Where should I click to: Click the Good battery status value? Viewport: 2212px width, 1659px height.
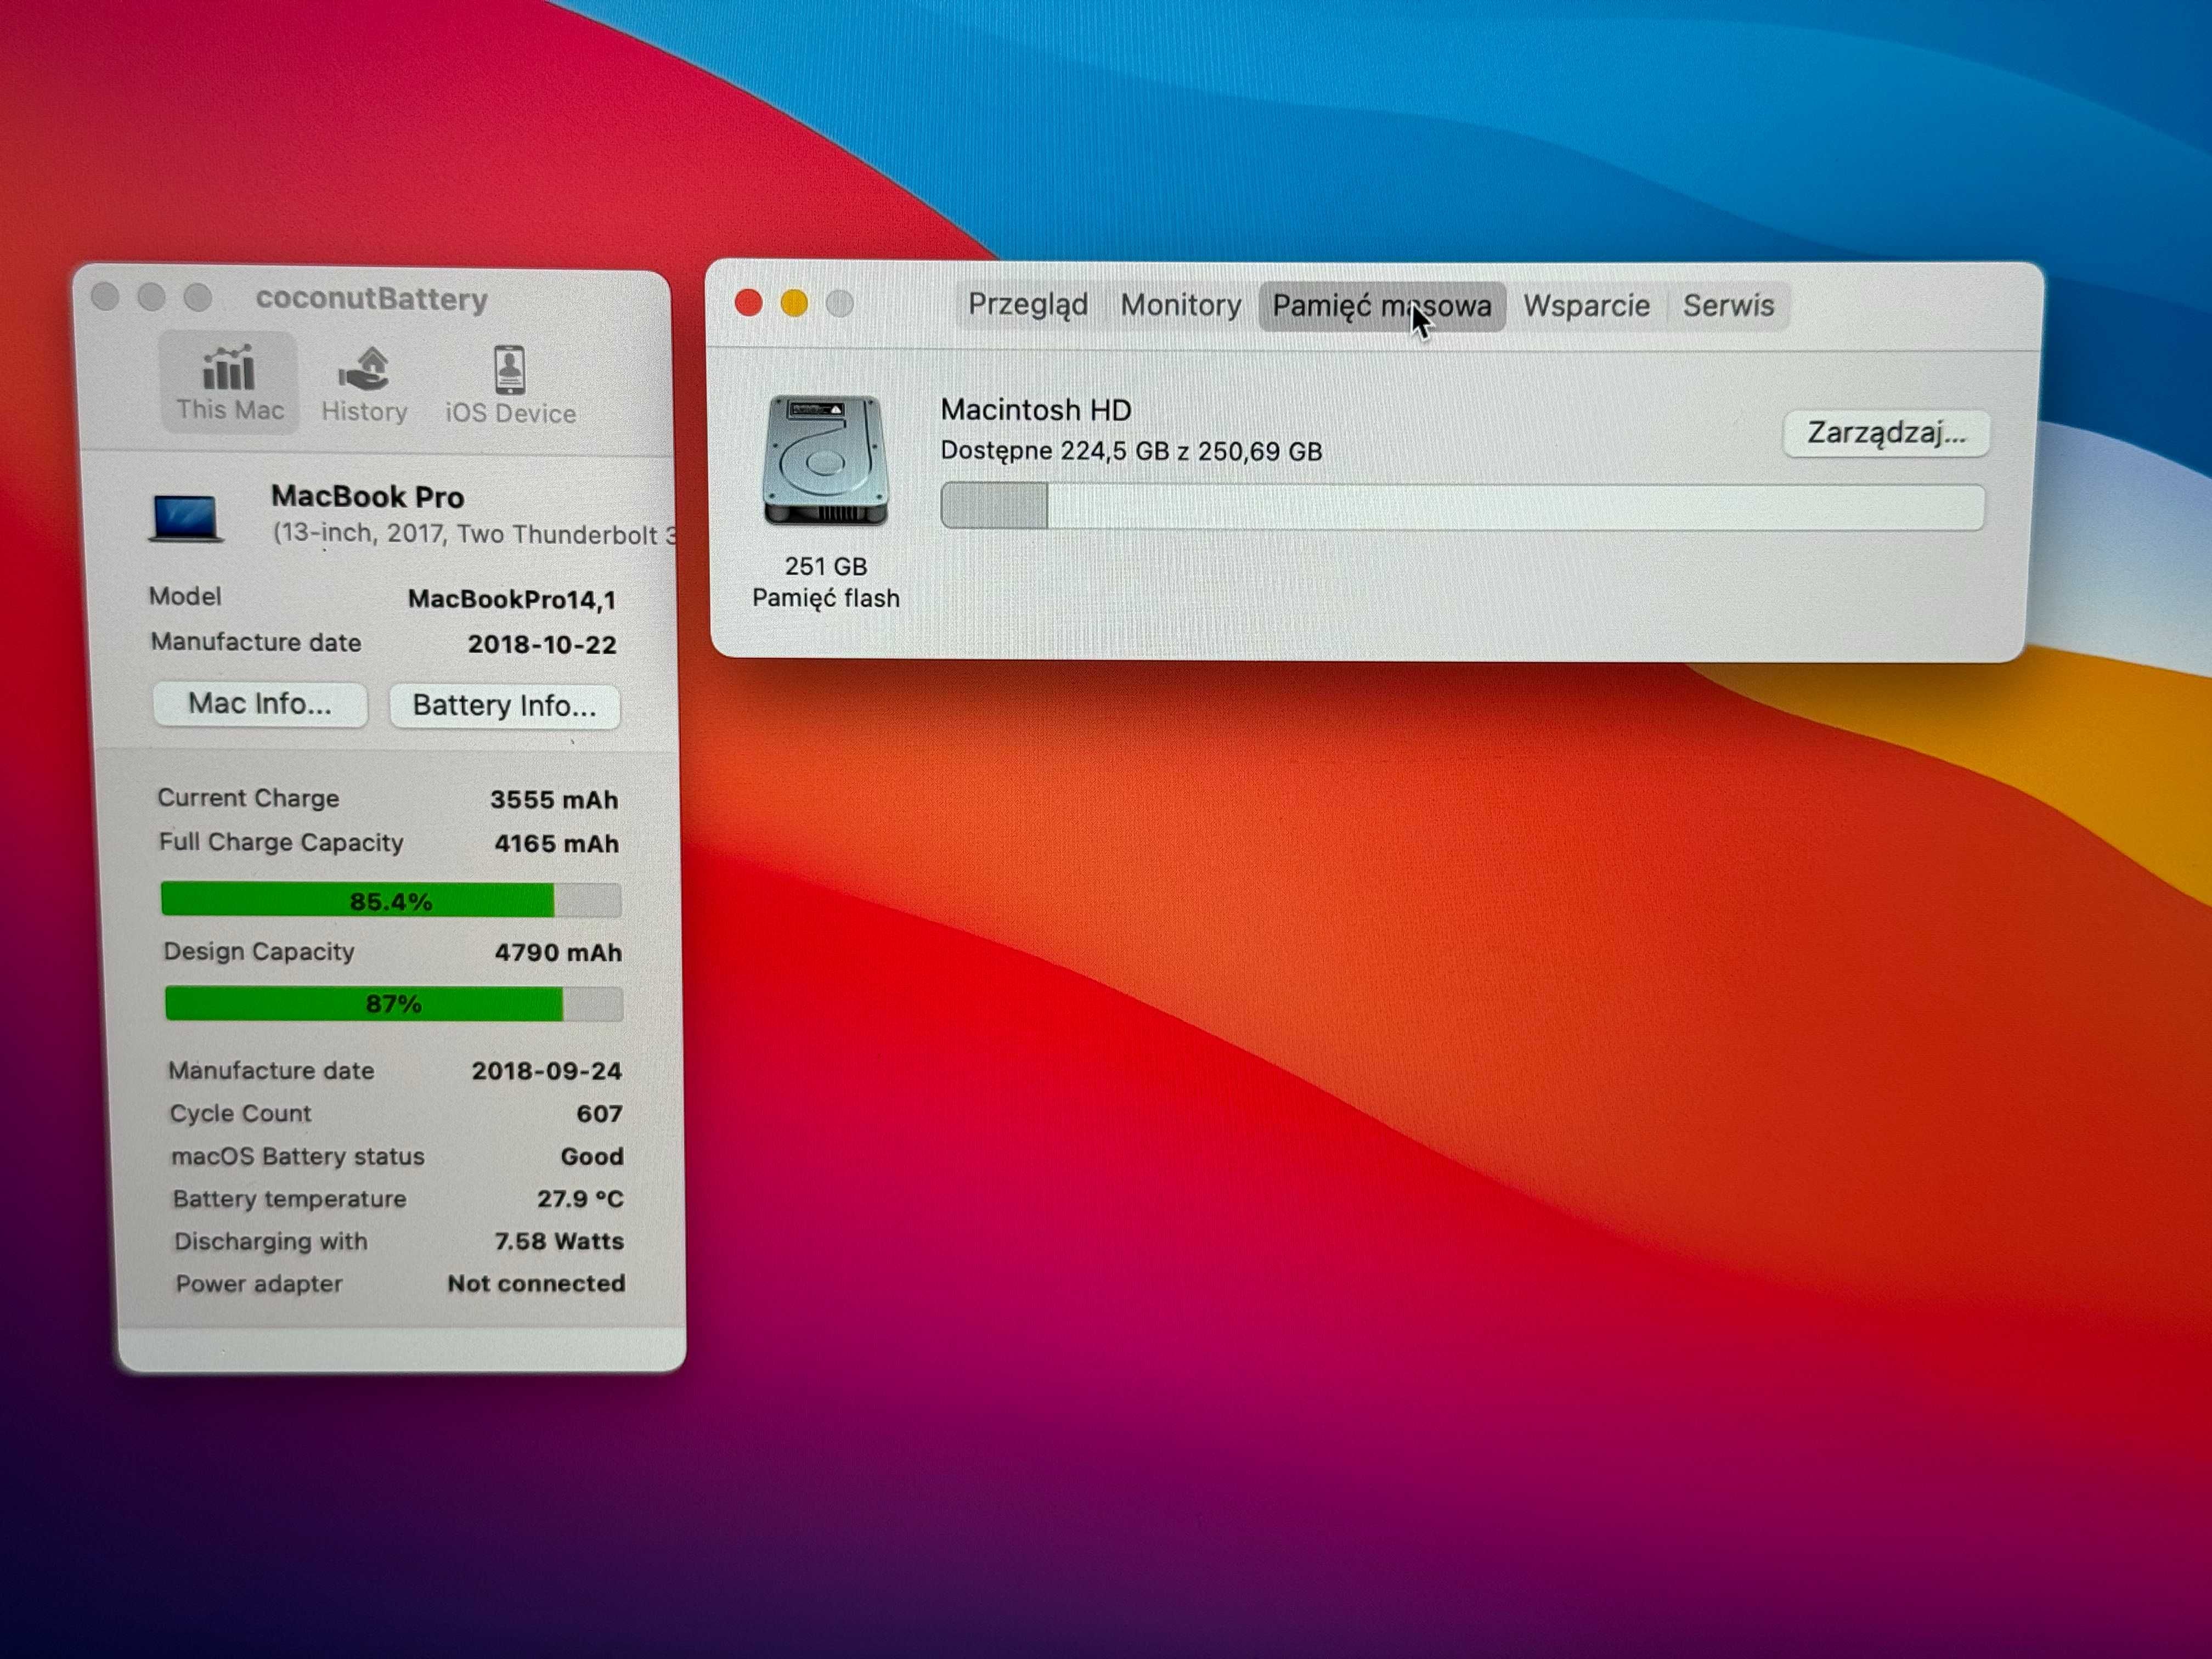coord(592,1157)
